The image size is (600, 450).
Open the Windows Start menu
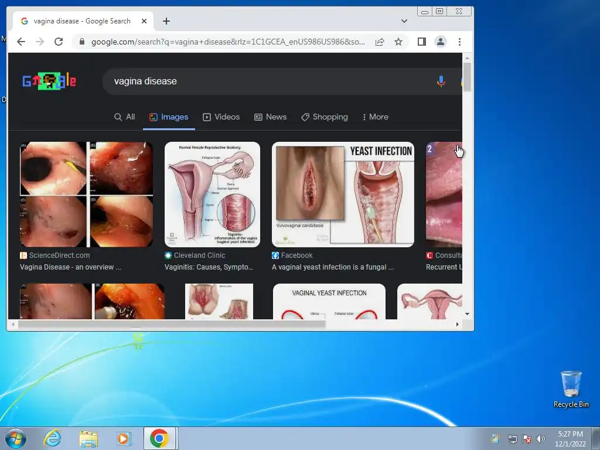[x=16, y=438]
